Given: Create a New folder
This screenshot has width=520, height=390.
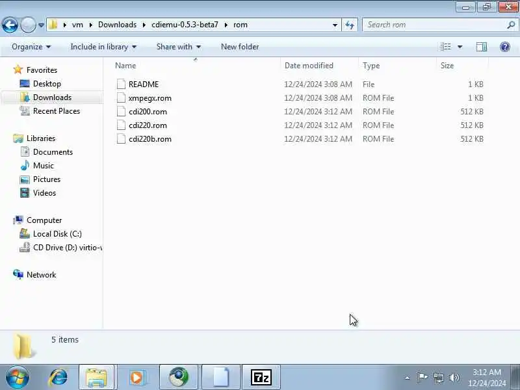Looking at the screenshot, I should coord(240,47).
